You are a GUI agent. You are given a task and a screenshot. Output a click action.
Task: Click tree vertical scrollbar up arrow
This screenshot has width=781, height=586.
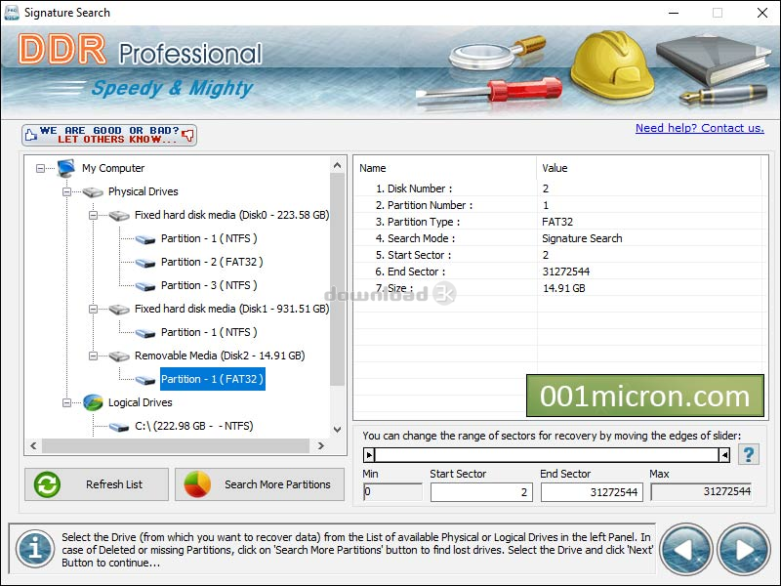point(337,165)
